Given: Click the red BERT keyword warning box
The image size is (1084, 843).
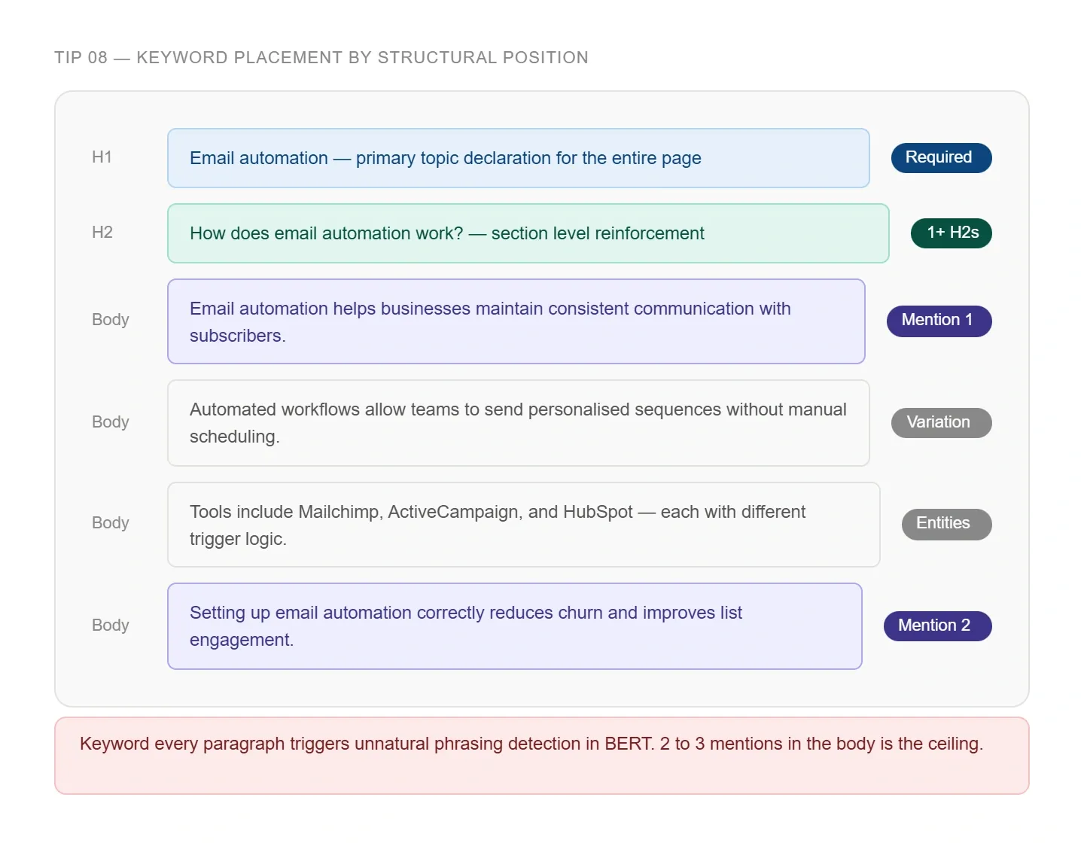Looking at the screenshot, I should click(x=541, y=755).
